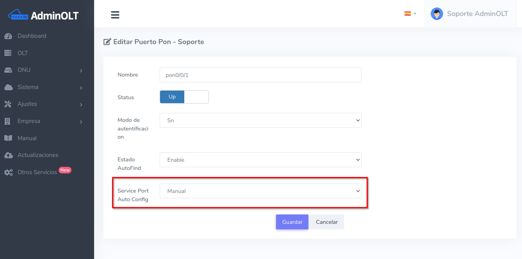Image resolution: width=522 pixels, height=259 pixels.
Task: Open Otros Servicios menu item
Action: point(37,172)
